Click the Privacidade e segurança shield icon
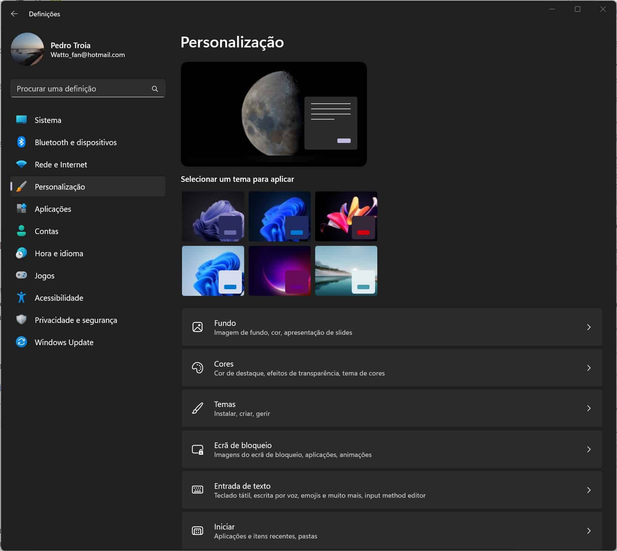The image size is (617, 551). (21, 320)
